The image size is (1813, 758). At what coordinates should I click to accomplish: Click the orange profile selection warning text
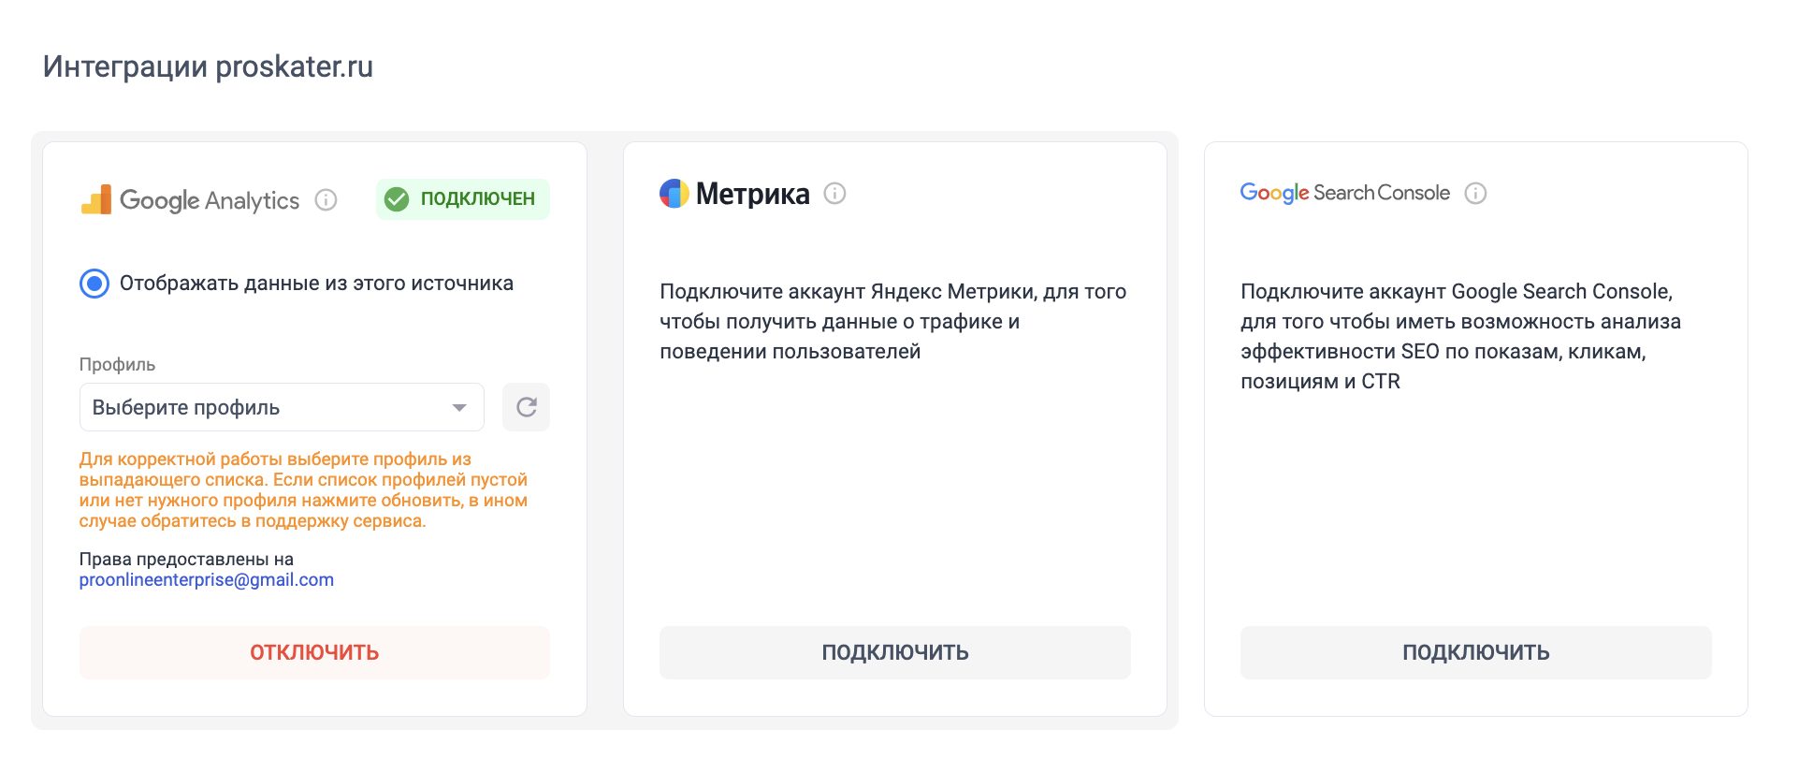303,489
